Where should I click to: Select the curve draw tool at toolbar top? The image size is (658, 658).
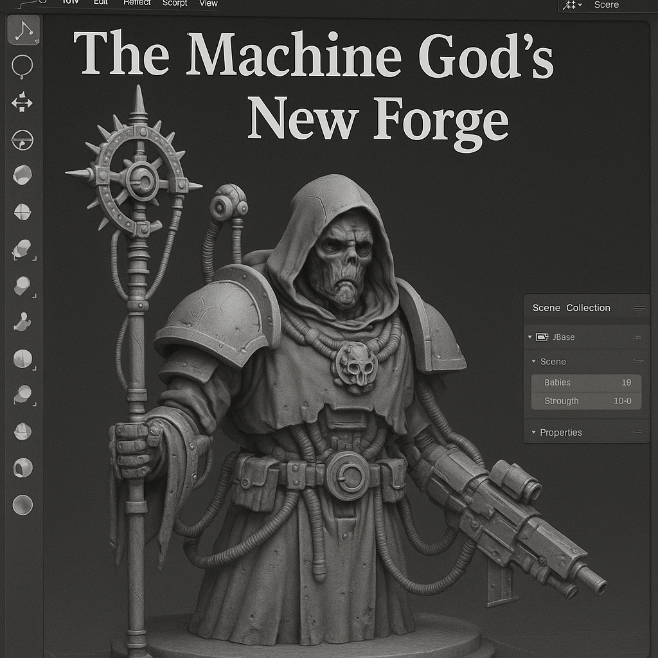(x=23, y=30)
